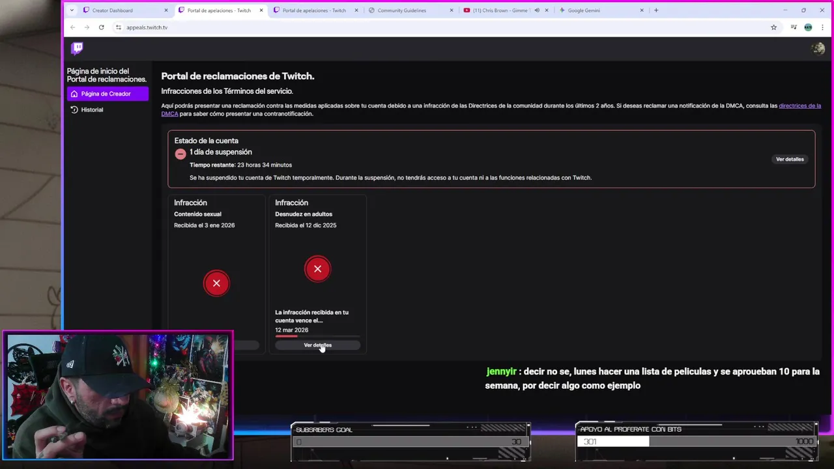Click the 'Contenido sexual' infraction label
834x469 pixels.
coord(197,214)
